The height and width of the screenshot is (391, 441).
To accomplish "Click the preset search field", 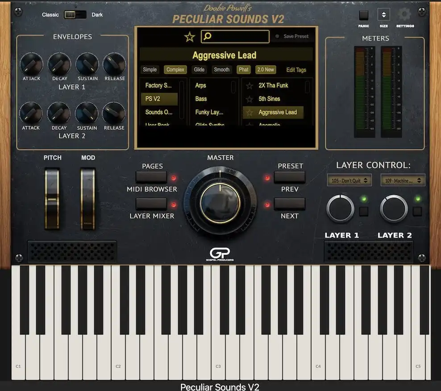I will coord(235,37).
